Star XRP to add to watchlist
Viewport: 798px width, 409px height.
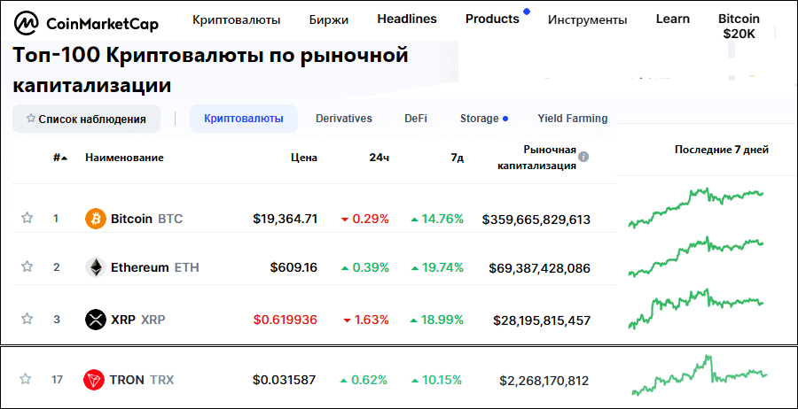(x=27, y=320)
